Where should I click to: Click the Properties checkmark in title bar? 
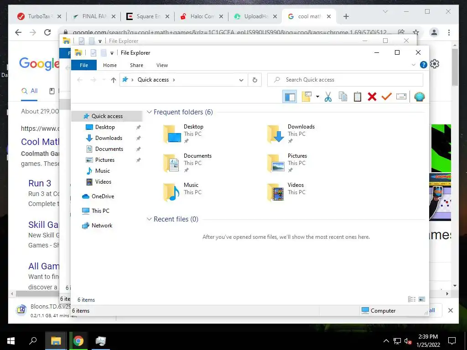(x=93, y=53)
